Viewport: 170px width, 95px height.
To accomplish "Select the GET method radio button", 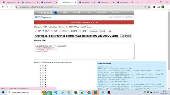I will tap(36, 31).
